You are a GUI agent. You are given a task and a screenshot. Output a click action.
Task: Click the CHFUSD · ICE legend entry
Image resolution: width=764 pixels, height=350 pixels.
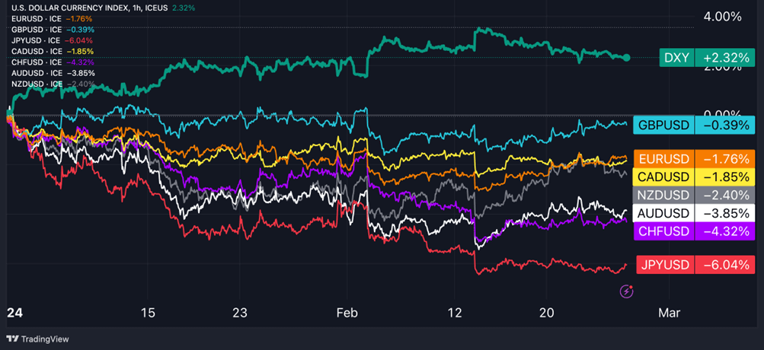(x=33, y=61)
